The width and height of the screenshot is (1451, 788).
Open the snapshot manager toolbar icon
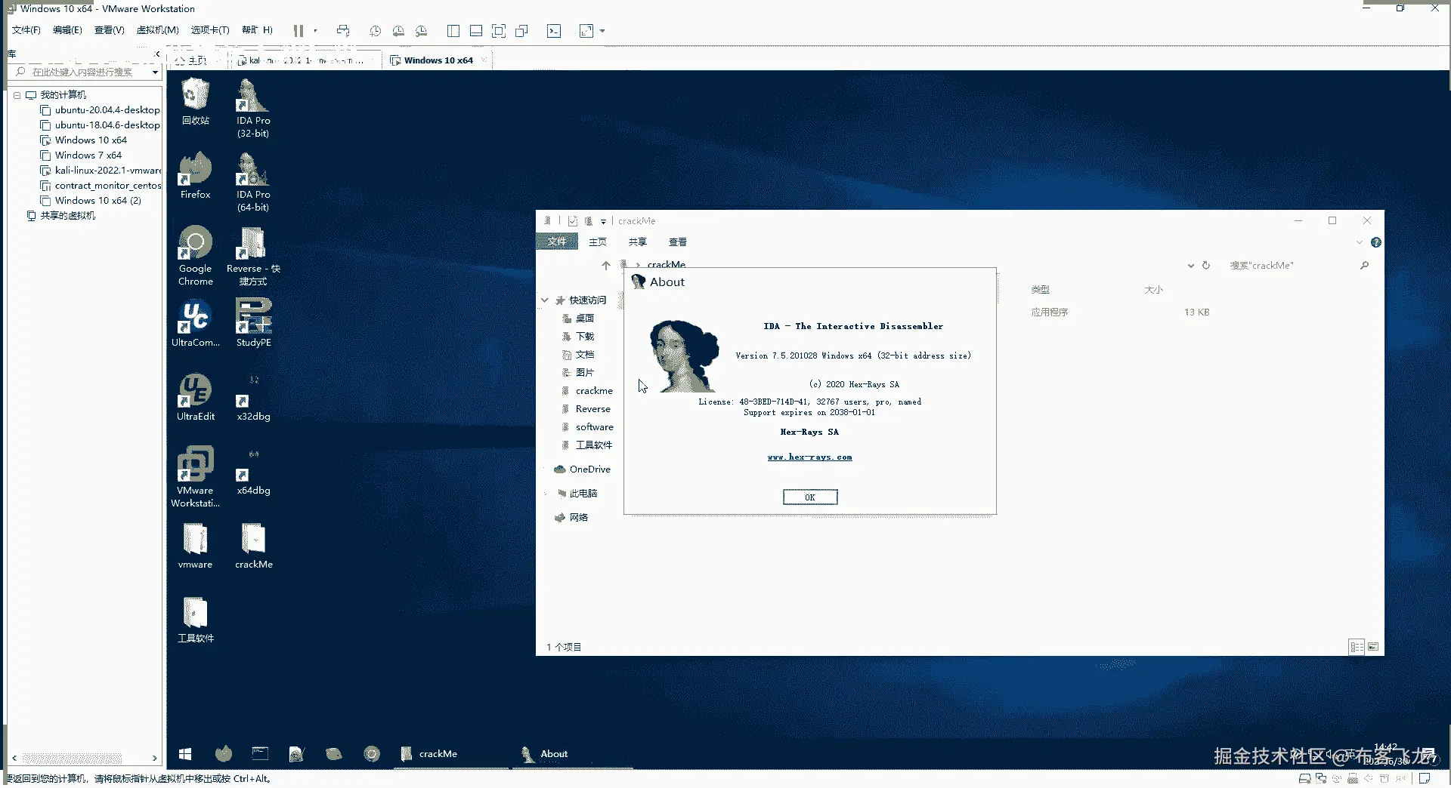(x=422, y=31)
